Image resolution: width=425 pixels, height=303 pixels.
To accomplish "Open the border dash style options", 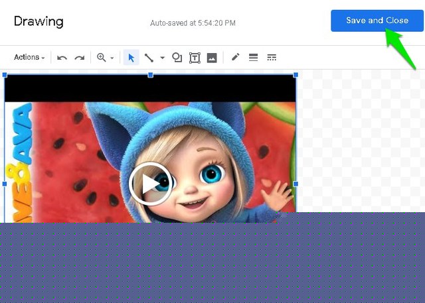I will [x=272, y=58].
